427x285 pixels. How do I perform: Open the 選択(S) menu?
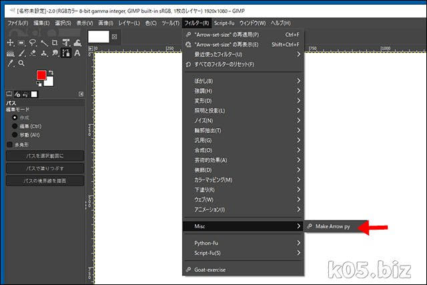pyautogui.click(x=63, y=23)
